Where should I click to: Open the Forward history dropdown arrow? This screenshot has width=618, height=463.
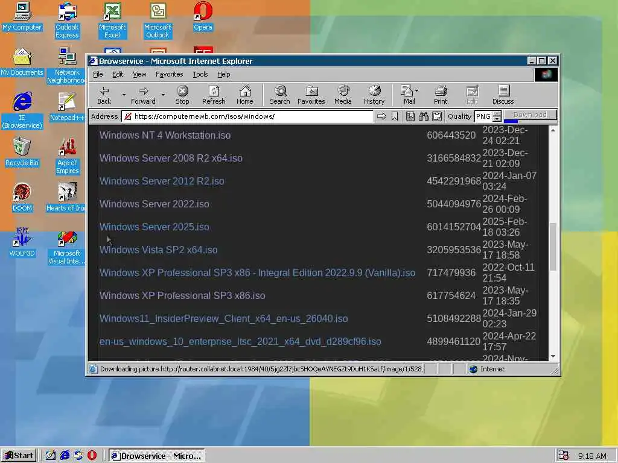(x=163, y=95)
